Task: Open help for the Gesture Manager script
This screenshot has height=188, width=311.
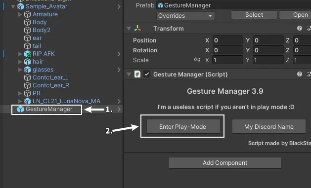Action: [x=300, y=74]
